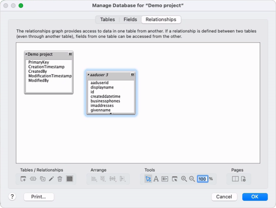Open help with the question mark button

click(x=12, y=197)
